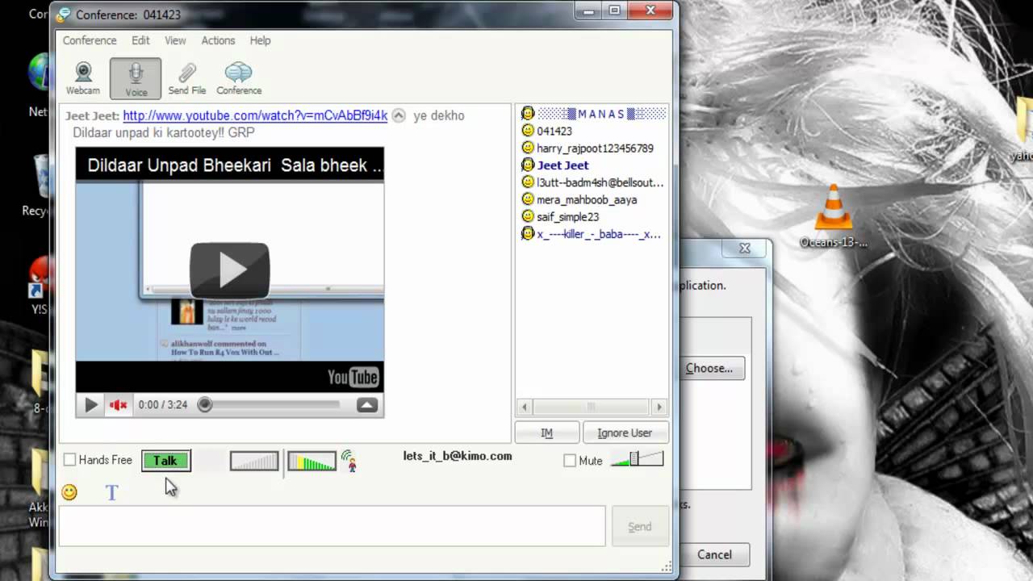The height and width of the screenshot is (581, 1033).
Task: Click the large YouTube play overlay button
Action: (x=230, y=270)
